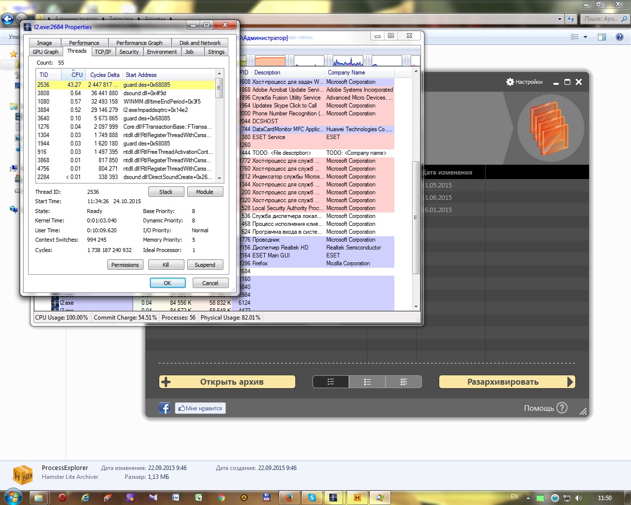Click OK in the Properties dialog
The height and width of the screenshot is (505, 631).
(x=168, y=283)
